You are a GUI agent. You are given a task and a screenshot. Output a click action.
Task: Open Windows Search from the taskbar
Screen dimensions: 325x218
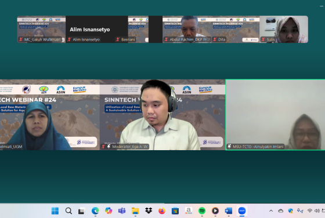68,211
